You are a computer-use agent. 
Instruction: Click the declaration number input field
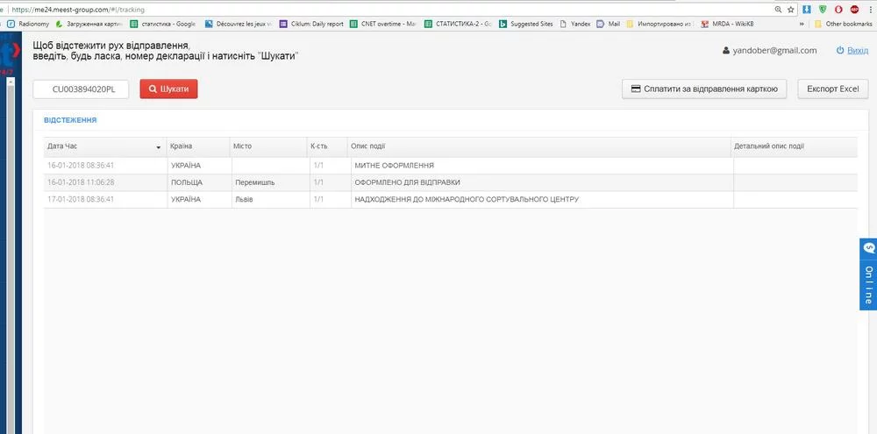click(81, 89)
